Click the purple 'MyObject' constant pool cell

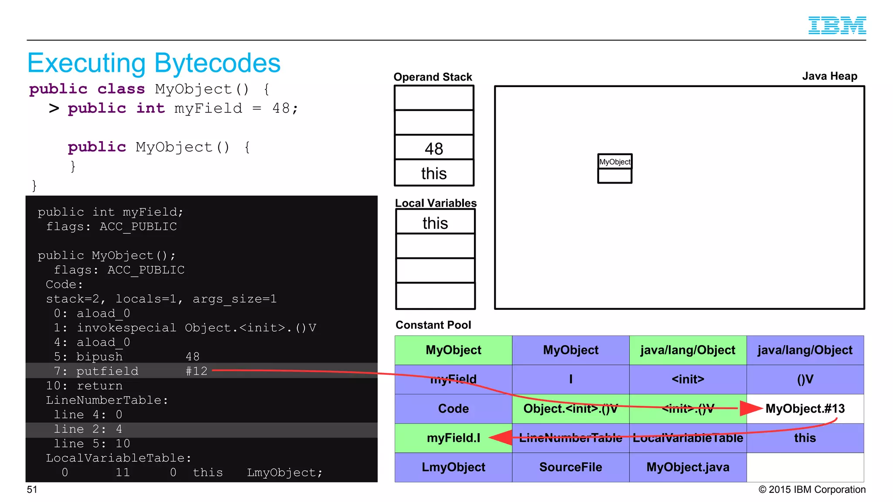[571, 350]
